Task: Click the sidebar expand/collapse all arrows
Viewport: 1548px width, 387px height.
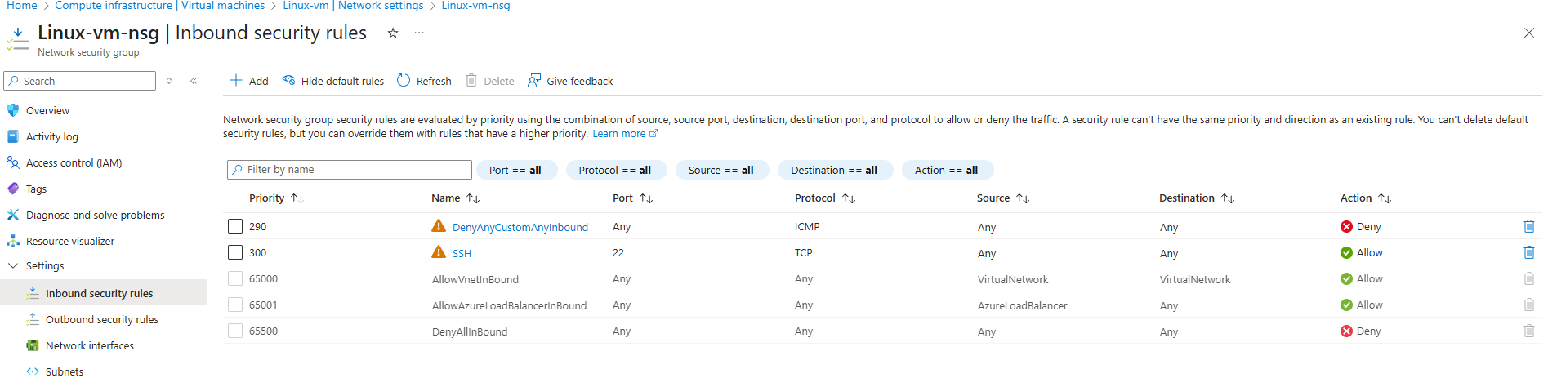Action: [x=169, y=81]
